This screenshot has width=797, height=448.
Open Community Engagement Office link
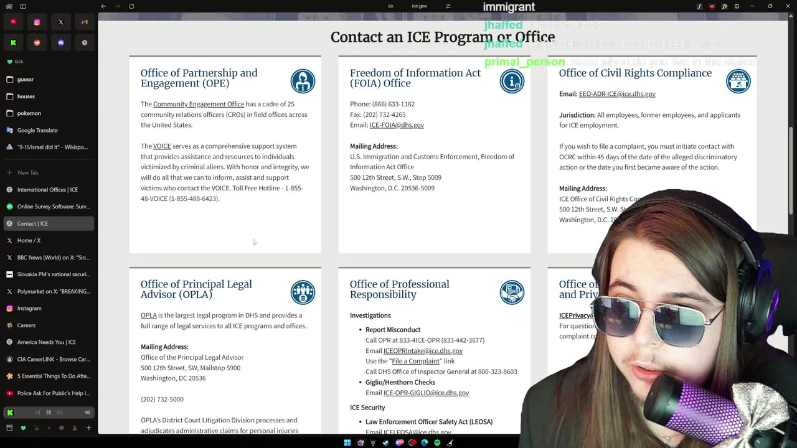(x=199, y=104)
